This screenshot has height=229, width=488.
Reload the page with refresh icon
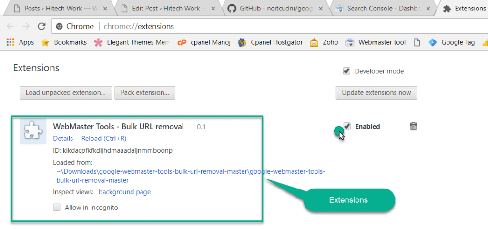tap(41, 26)
